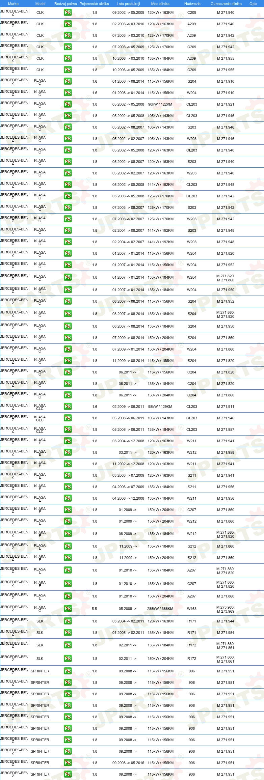The height and width of the screenshot is (780, 264).
Task: Click the 08.2009 -> production years cell
Action: click(128, 534)
